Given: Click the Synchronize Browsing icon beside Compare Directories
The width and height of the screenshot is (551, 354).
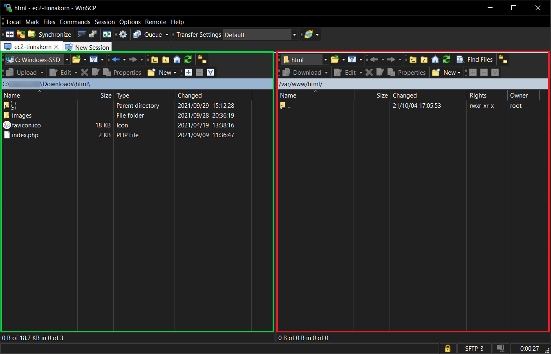Looking at the screenshot, I should [21, 35].
